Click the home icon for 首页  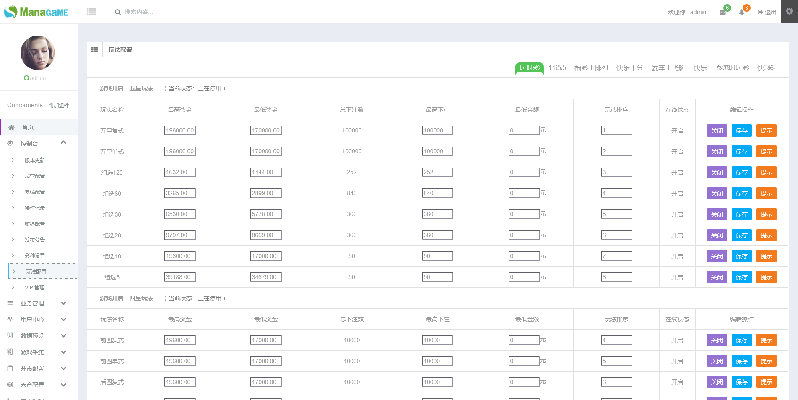coord(12,127)
